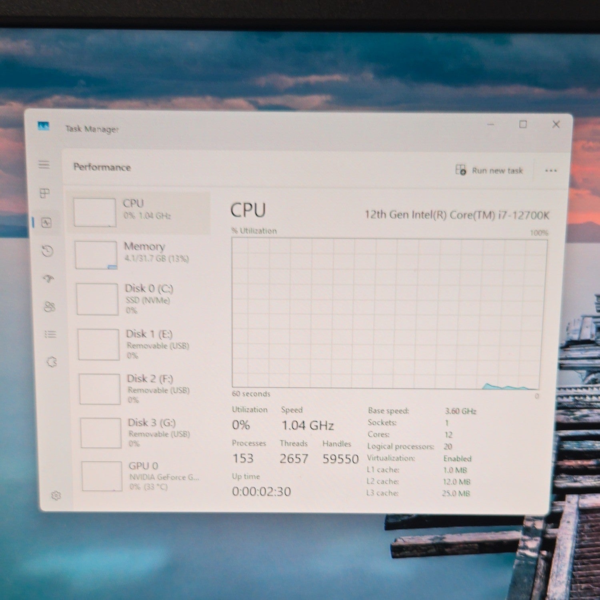
Task: Select the Memory performance entry
Action: pyautogui.click(x=140, y=255)
